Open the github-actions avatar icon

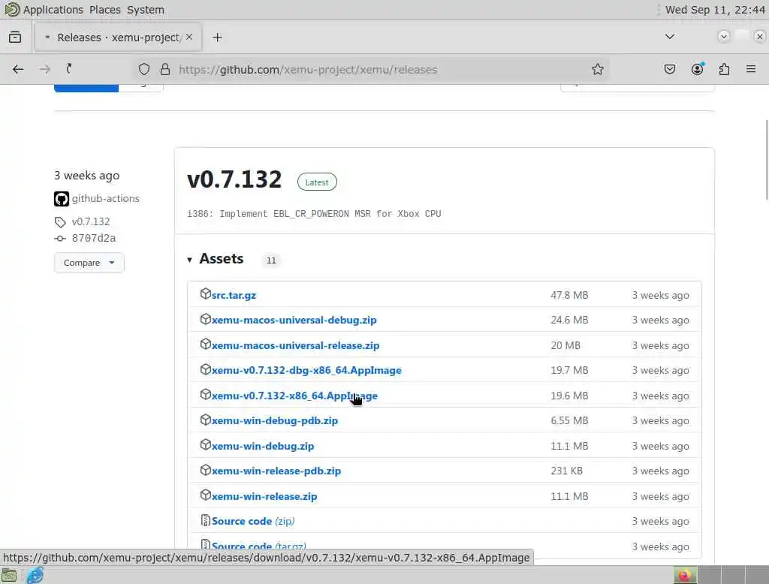point(62,199)
